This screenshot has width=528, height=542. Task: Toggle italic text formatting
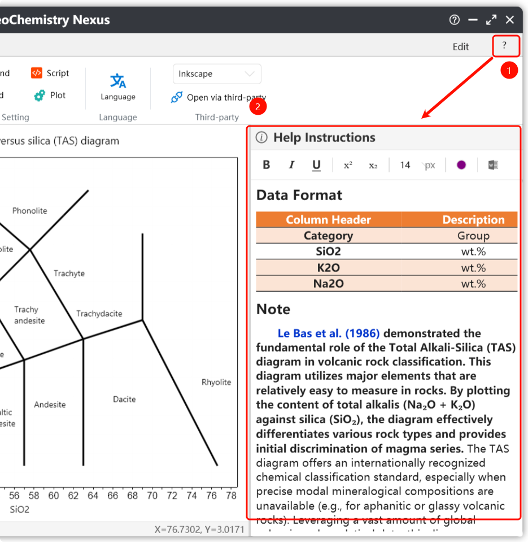(x=291, y=165)
